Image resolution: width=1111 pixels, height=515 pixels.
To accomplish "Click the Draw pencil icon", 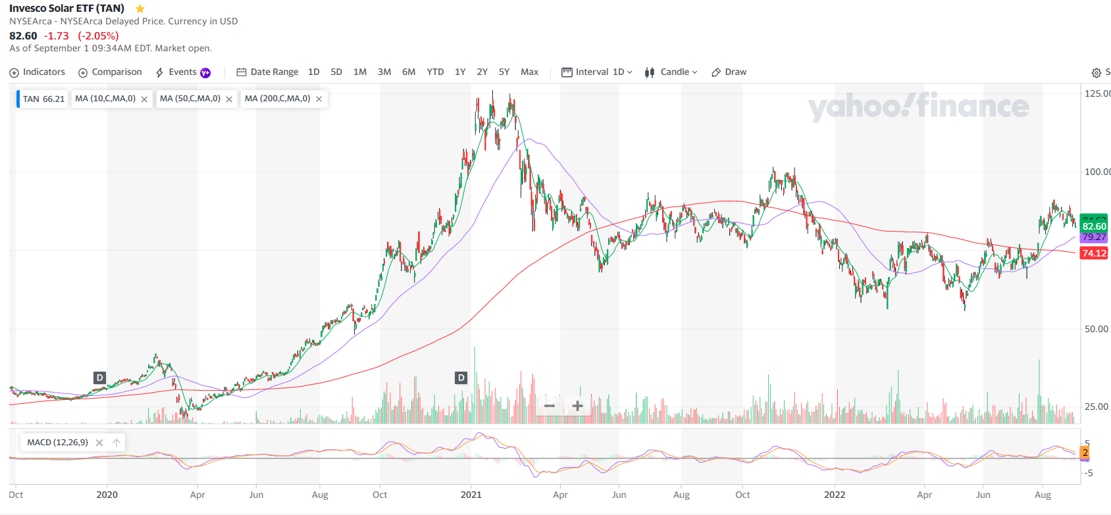I will click(x=716, y=72).
